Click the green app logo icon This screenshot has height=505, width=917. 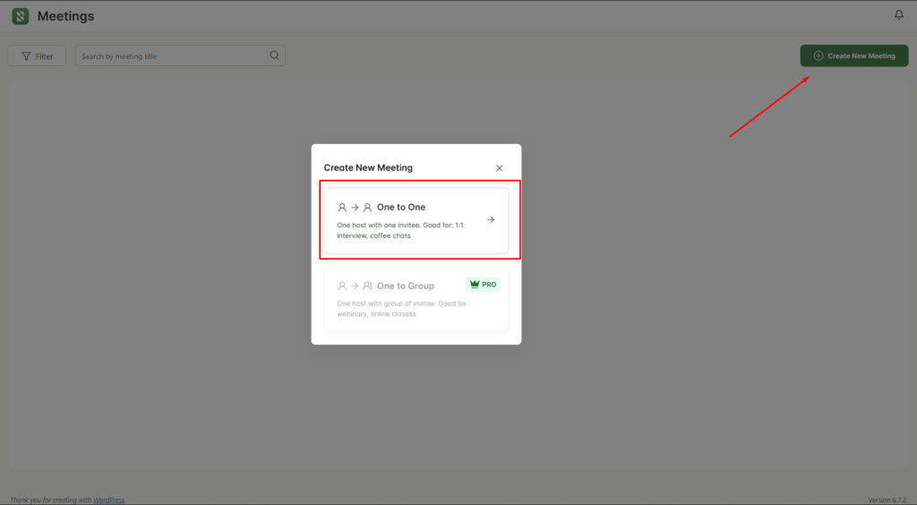pyautogui.click(x=21, y=16)
